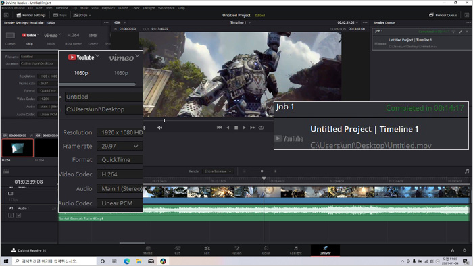Open small Format QuickTime dropdown

click(48, 90)
